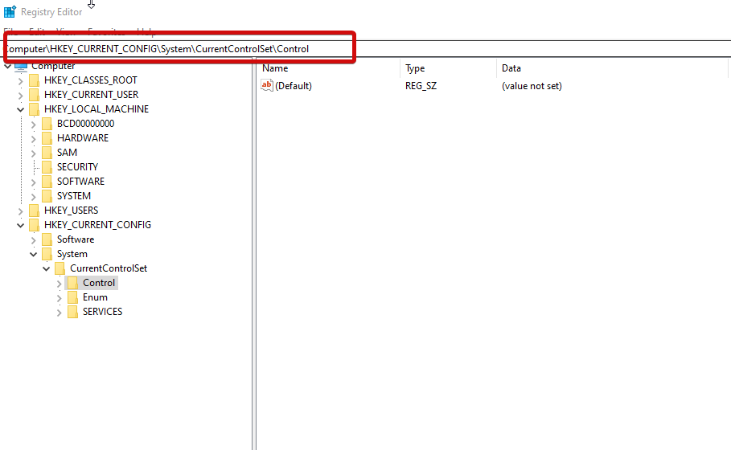Click the REG_SZ type cell
This screenshot has height=450, width=731.
pyautogui.click(x=421, y=86)
